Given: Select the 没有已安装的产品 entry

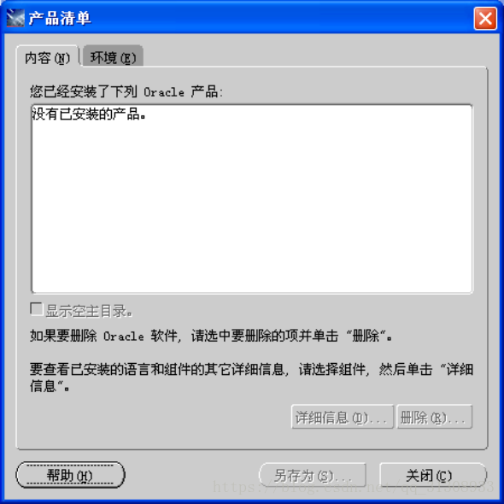Looking at the screenshot, I should point(89,114).
